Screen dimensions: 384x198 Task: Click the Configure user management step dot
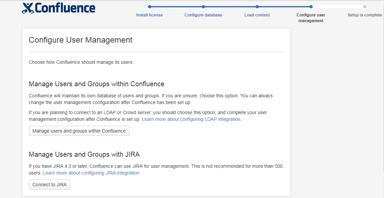click(311, 7)
